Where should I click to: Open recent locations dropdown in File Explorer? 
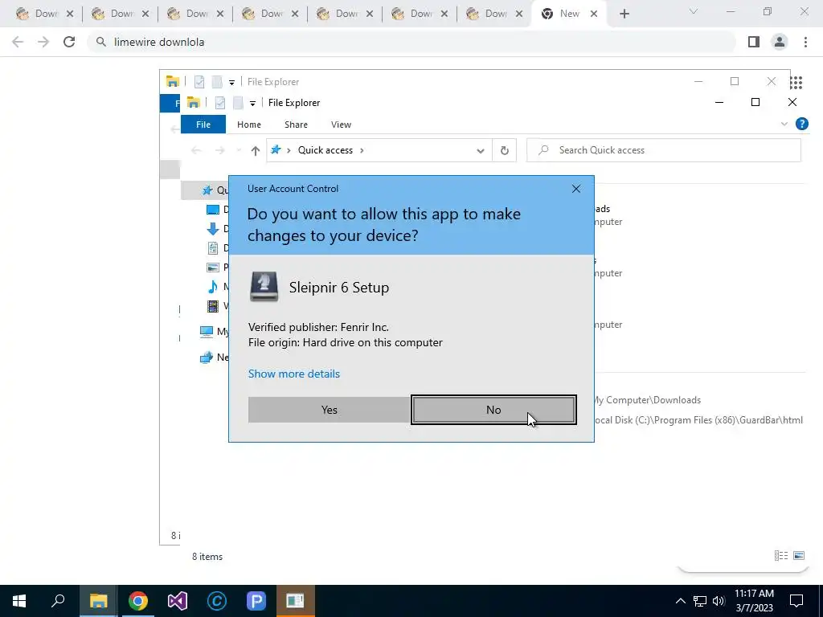(239, 150)
